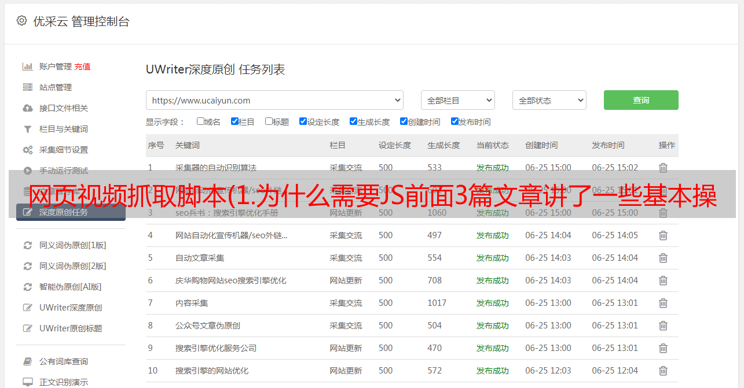Click the server icon next to 站点管理
Viewport: 744px width, 388px height.
click(27, 87)
